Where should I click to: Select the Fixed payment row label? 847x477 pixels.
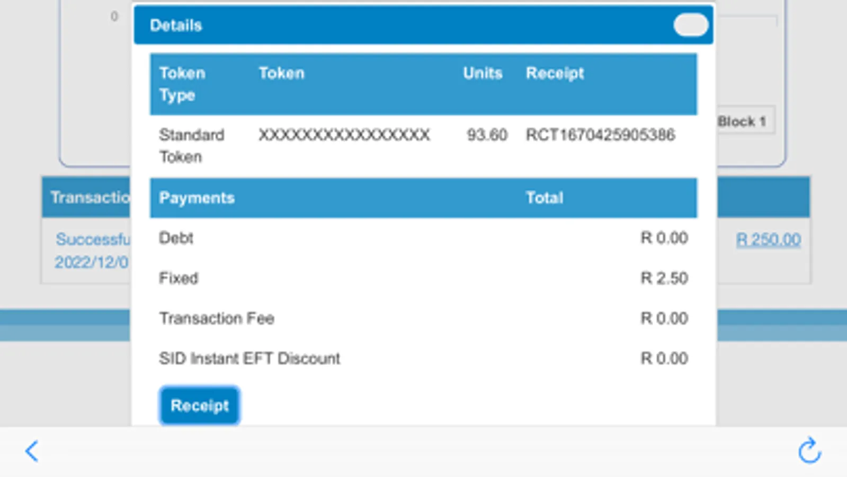click(179, 278)
